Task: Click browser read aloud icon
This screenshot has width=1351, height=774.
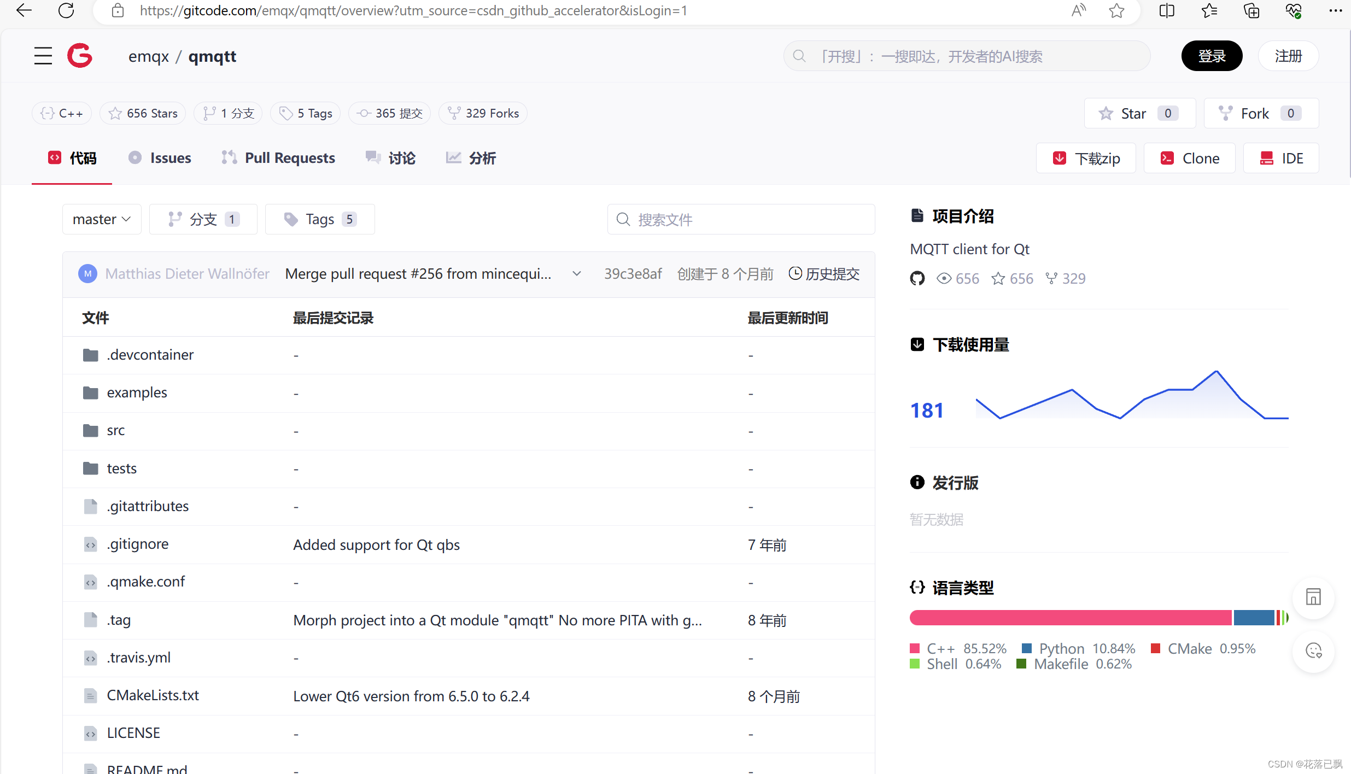Action: [x=1078, y=10]
